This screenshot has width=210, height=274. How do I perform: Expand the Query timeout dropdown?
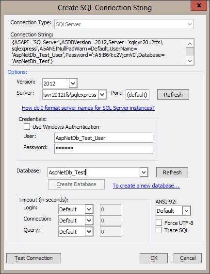(89, 232)
